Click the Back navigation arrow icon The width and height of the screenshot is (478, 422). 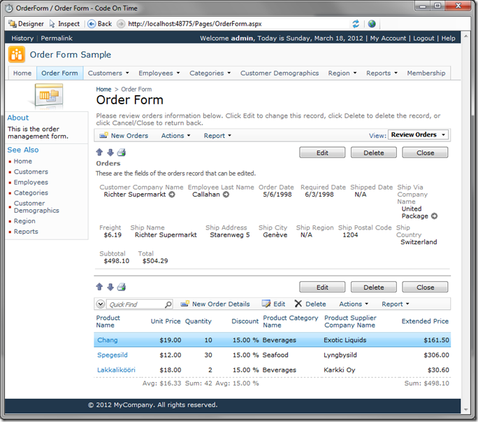[92, 24]
